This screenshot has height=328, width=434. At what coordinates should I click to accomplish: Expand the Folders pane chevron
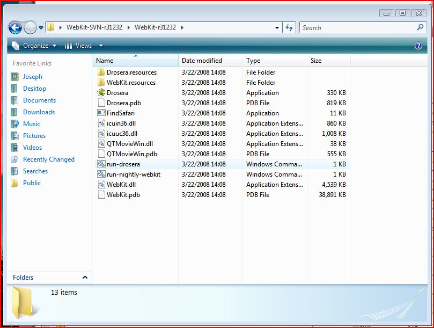click(x=85, y=277)
